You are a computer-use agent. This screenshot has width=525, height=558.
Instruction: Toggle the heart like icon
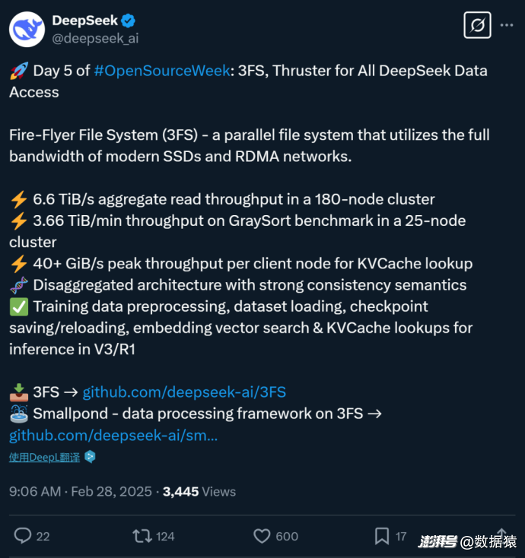pyautogui.click(x=262, y=536)
